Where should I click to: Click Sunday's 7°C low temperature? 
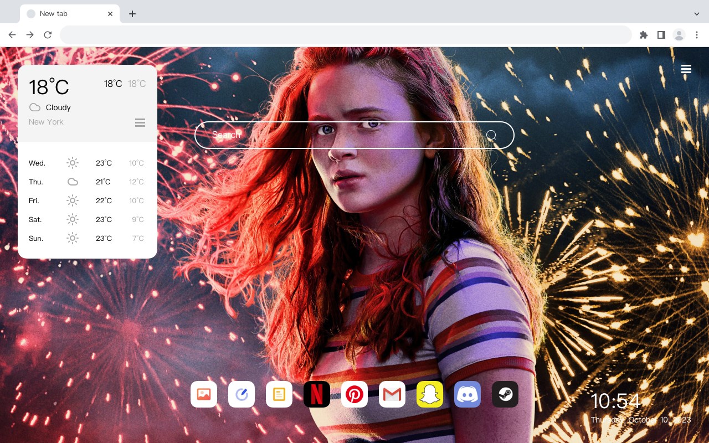[x=138, y=238]
